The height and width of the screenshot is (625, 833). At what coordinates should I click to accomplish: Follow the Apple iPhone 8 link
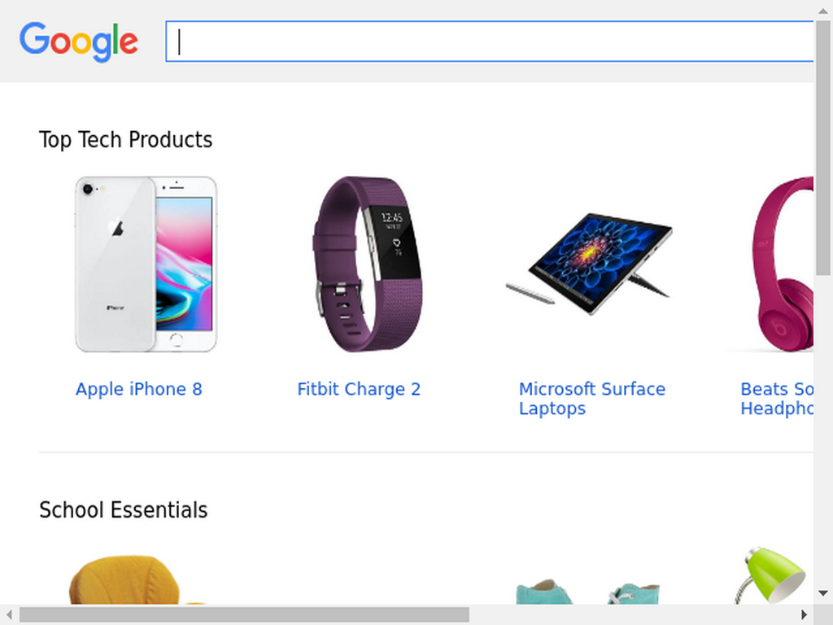coord(138,389)
